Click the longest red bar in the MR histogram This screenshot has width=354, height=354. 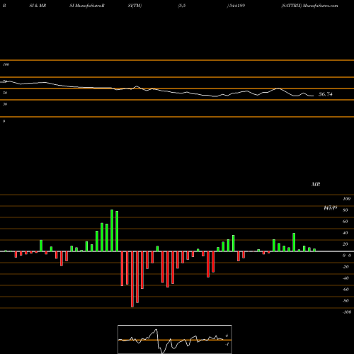(132, 279)
